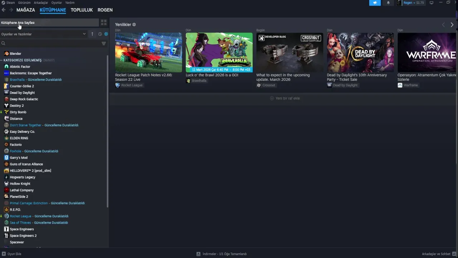Image resolution: width=458 pixels, height=258 pixels.
Task: Open the Crossout game link under news
Action: [266, 85]
